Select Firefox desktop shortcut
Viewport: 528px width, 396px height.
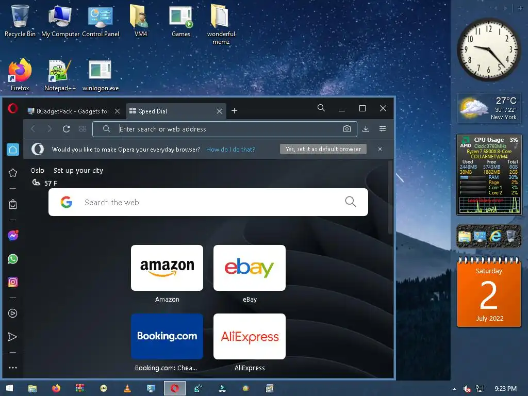click(x=20, y=75)
